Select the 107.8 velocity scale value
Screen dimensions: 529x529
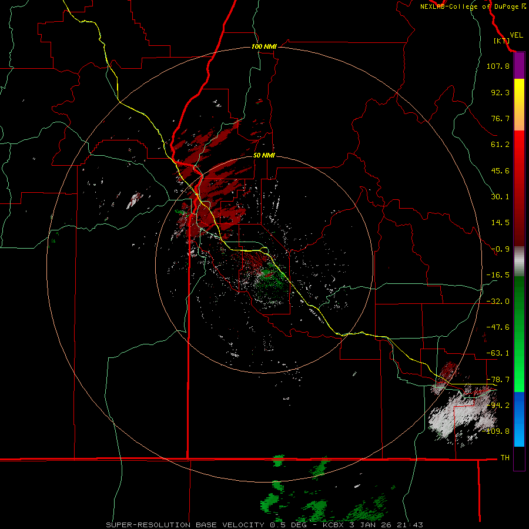[498, 66]
